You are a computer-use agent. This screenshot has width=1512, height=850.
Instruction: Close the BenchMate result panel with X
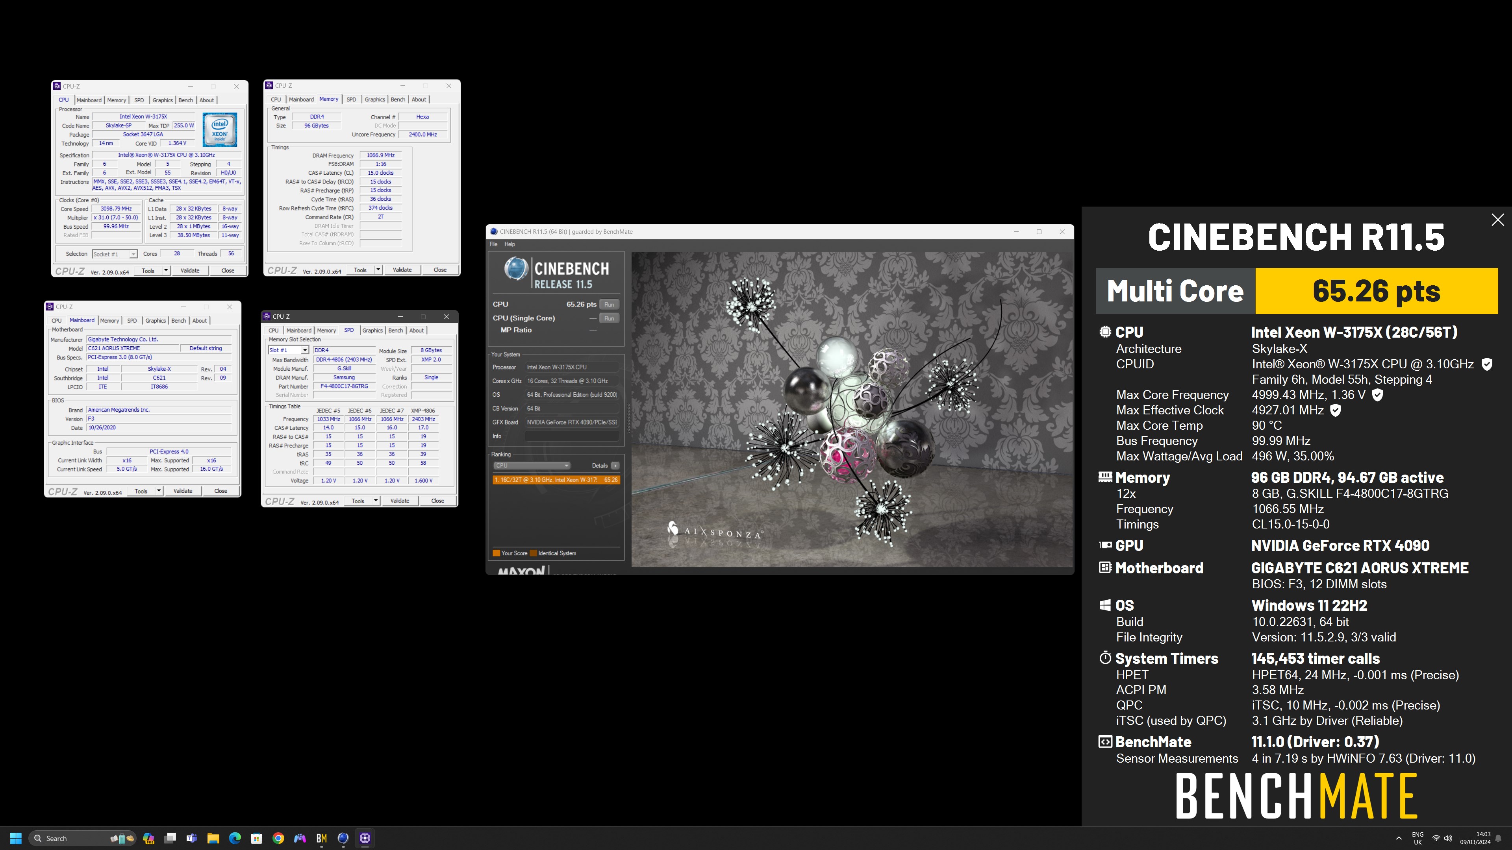pos(1497,220)
